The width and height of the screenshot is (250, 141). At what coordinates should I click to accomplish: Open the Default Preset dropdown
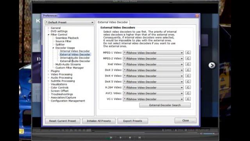pyautogui.click(x=70, y=22)
